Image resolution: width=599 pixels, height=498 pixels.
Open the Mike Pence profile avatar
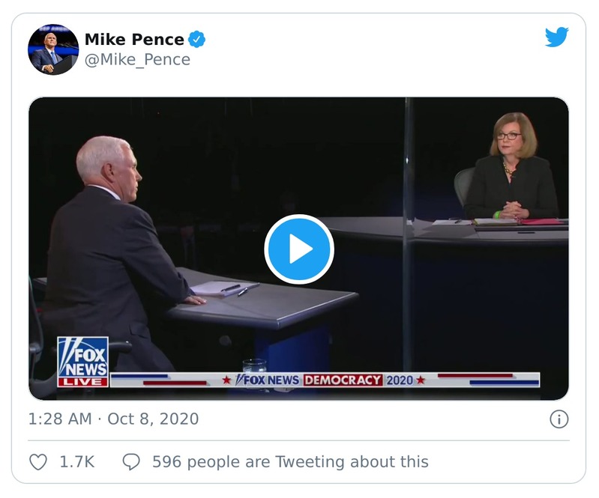pyautogui.click(x=53, y=49)
